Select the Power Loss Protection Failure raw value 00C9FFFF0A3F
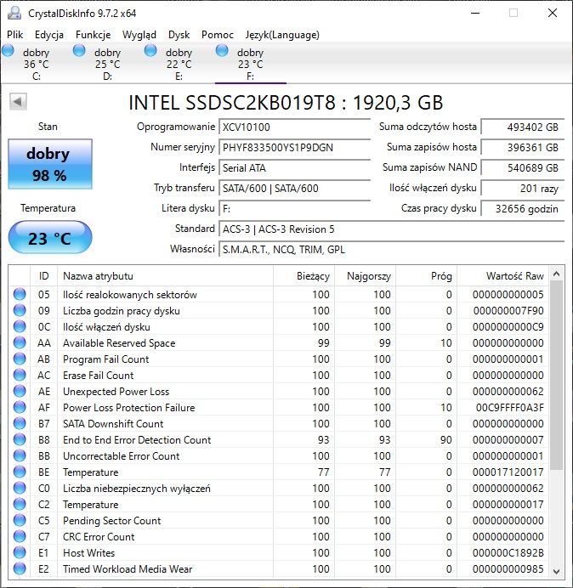Screen dimensions: 573x588 click(x=509, y=408)
